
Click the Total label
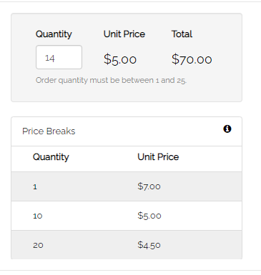point(182,34)
